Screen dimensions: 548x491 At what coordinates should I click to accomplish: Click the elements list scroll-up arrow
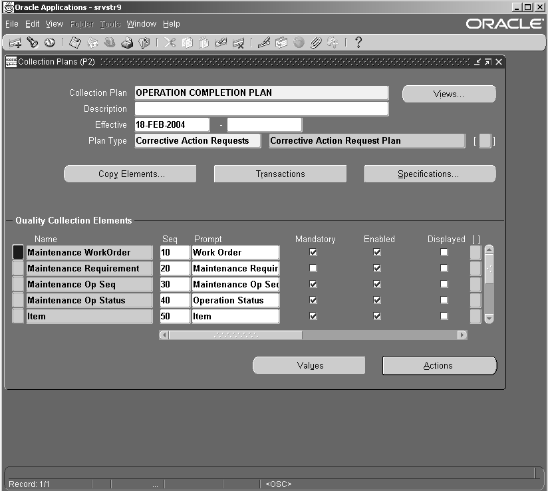(489, 249)
